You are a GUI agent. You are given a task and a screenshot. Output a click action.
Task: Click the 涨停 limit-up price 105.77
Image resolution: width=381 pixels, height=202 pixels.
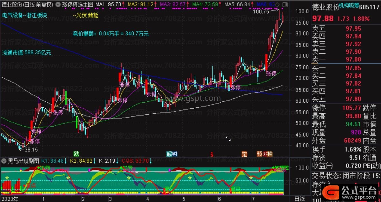[x=352, y=108]
